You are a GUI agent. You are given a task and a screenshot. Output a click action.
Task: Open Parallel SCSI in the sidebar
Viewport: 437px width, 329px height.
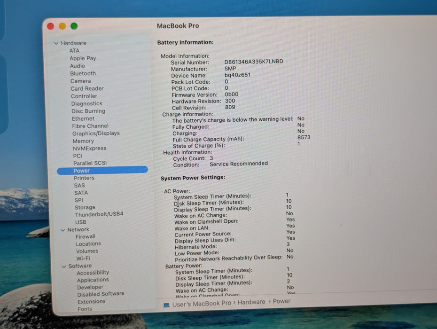click(x=90, y=163)
